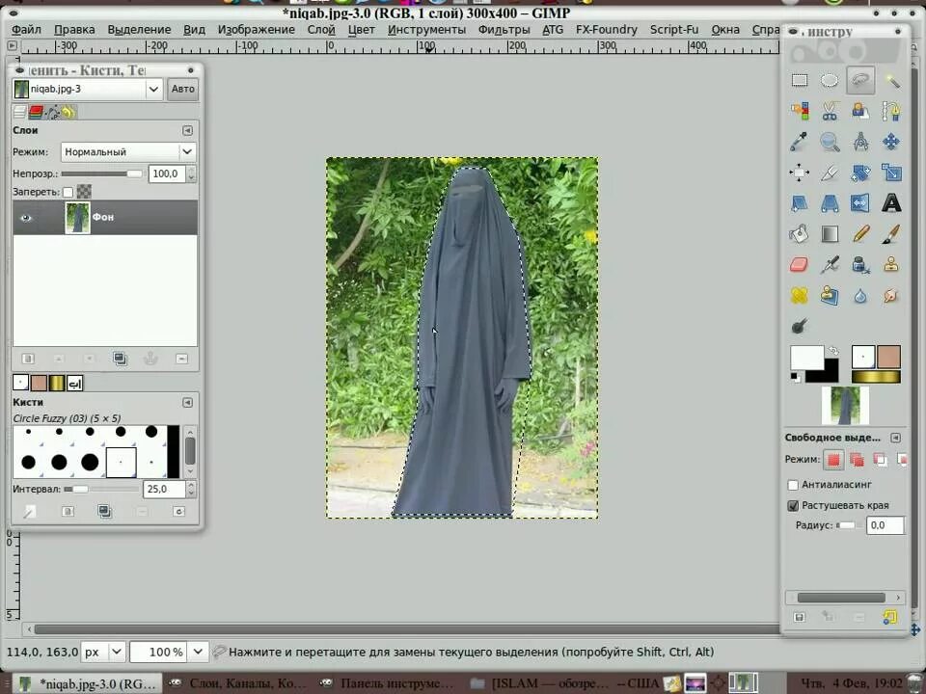Click the Авто button
This screenshot has height=694, width=926.
(x=183, y=89)
